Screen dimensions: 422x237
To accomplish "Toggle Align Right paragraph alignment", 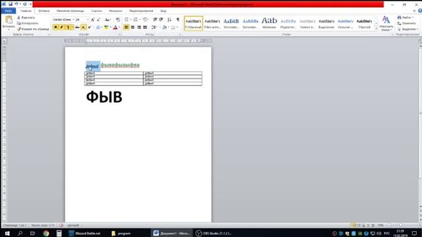I will point(139,27).
